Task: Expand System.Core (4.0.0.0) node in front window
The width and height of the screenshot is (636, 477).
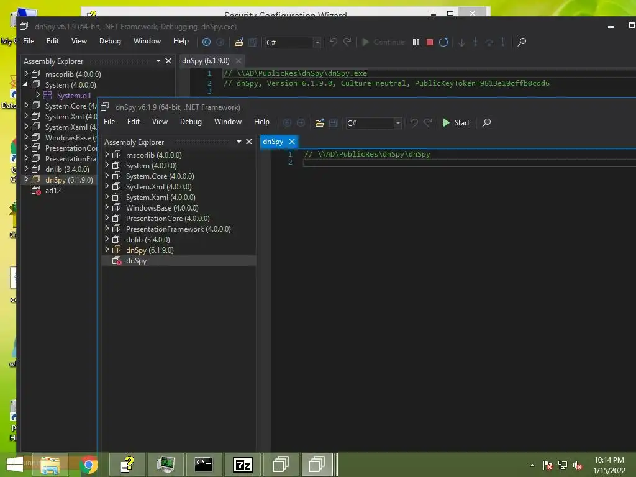Action: [107, 176]
